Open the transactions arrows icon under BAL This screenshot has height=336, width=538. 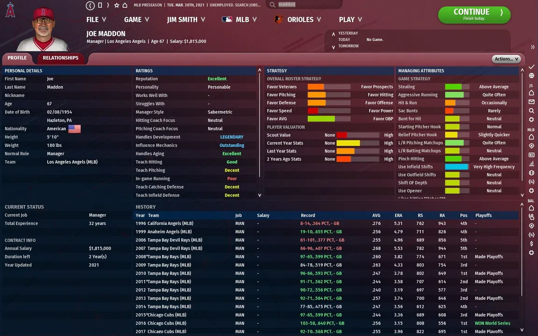pyautogui.click(x=531, y=235)
